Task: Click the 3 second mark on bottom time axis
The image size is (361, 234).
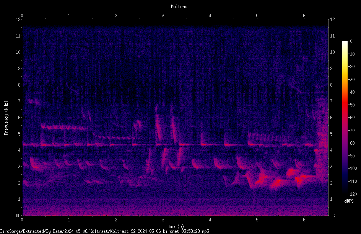Action: (163, 220)
